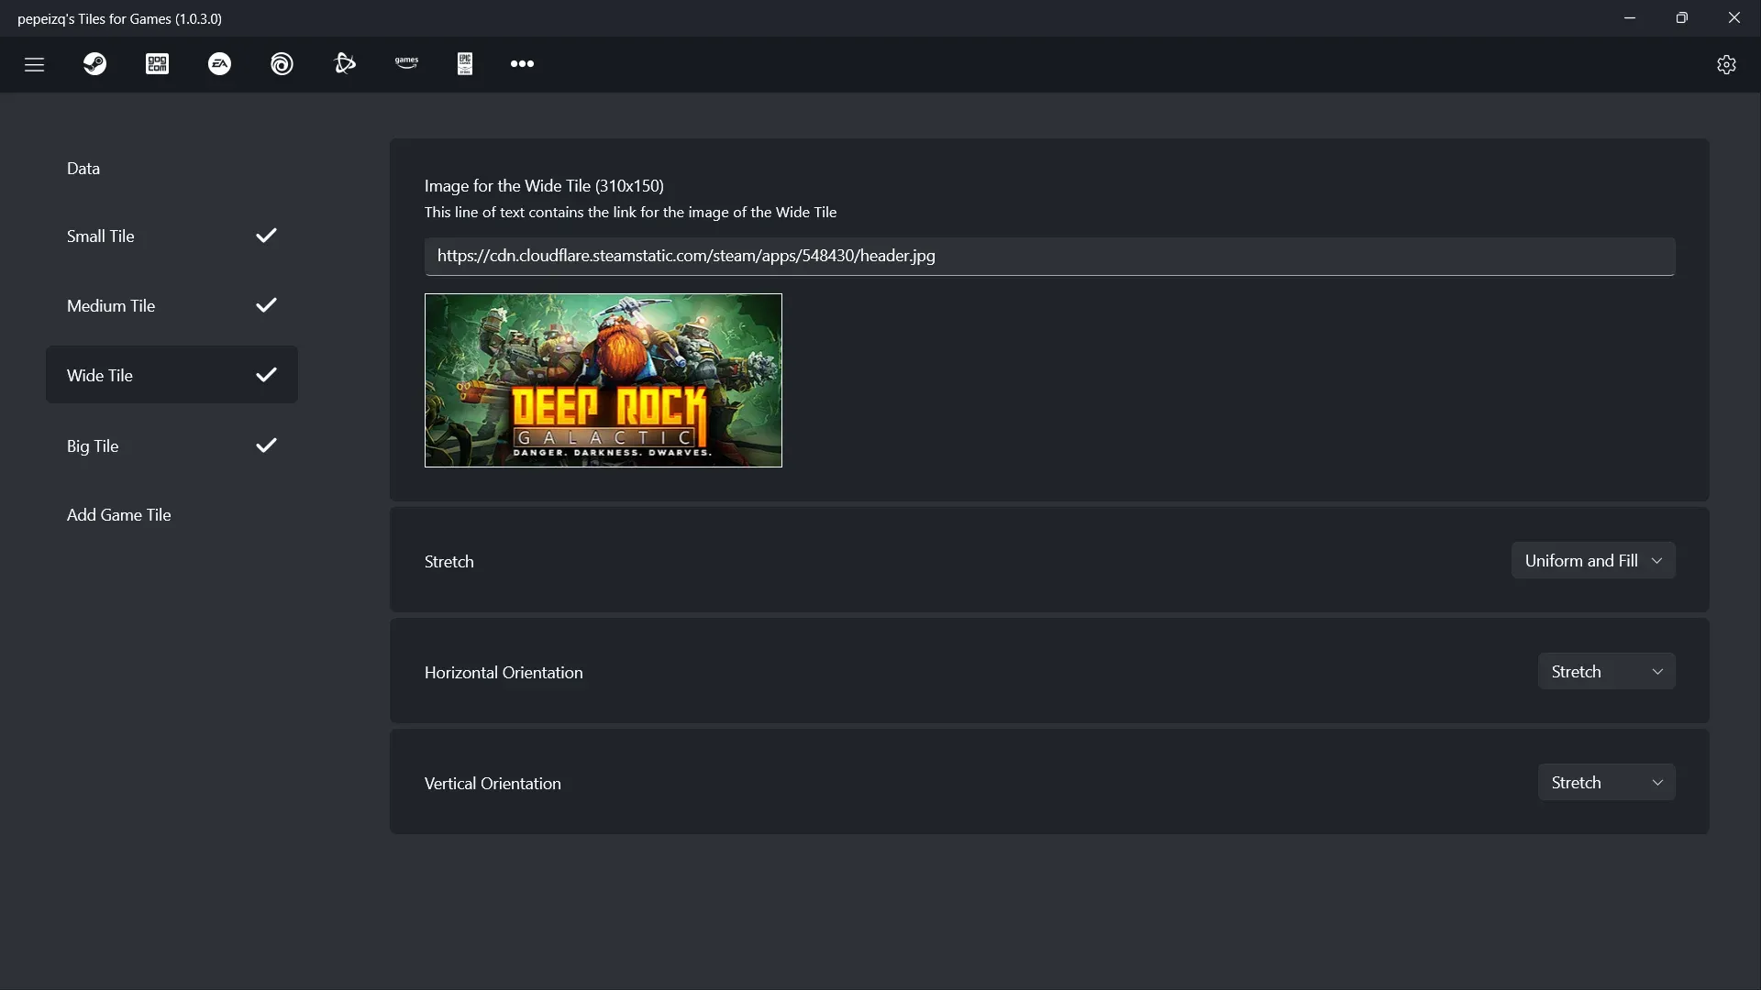Click the 'Horizontal Orientation' label text
This screenshot has width=1761, height=990.
(504, 673)
